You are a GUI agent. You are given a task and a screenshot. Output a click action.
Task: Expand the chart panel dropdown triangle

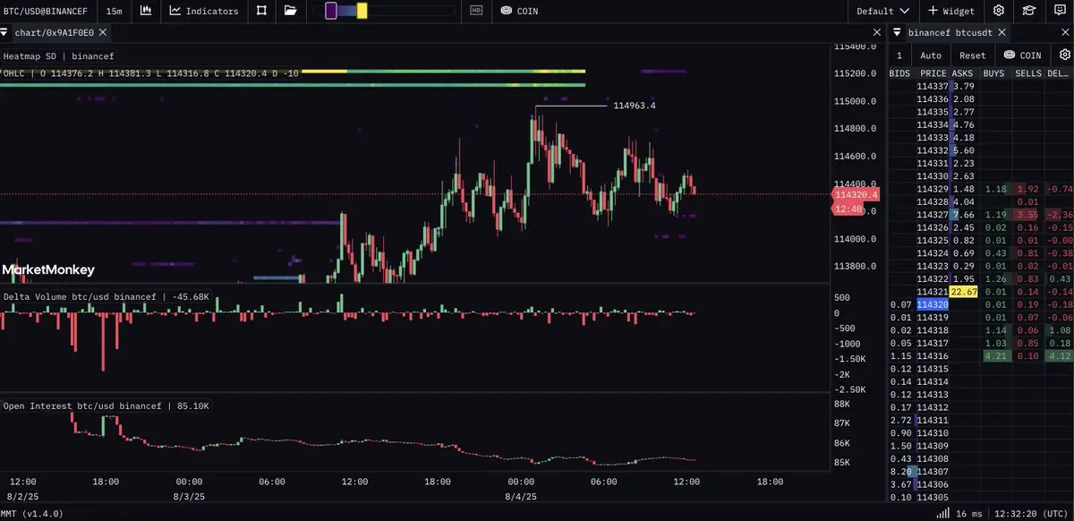tap(4, 31)
